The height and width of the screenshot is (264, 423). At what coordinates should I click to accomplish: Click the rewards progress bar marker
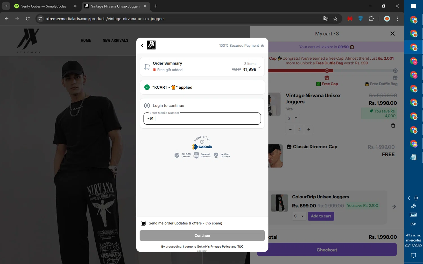tap(327, 71)
